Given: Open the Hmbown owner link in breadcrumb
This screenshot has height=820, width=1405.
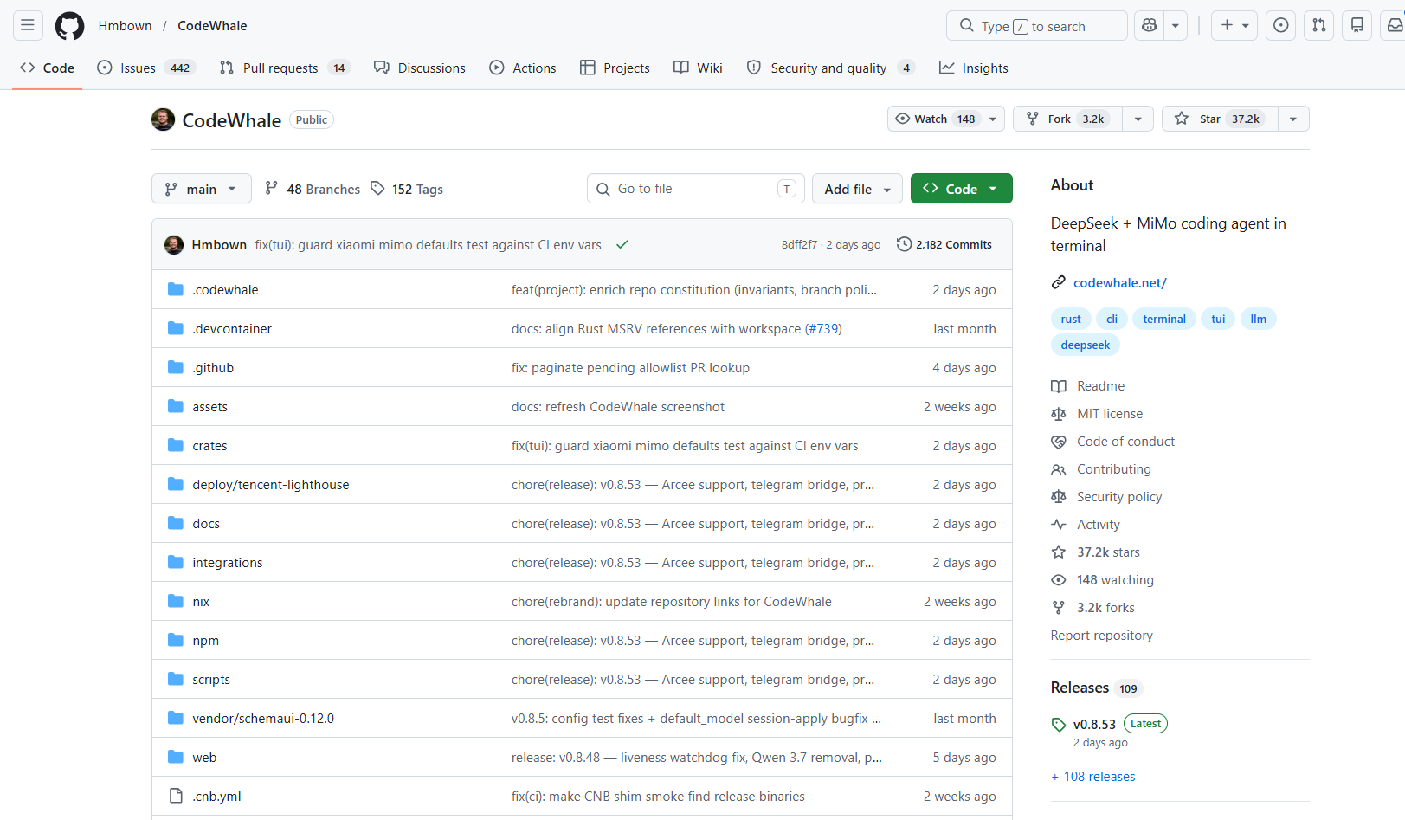Looking at the screenshot, I should (126, 26).
